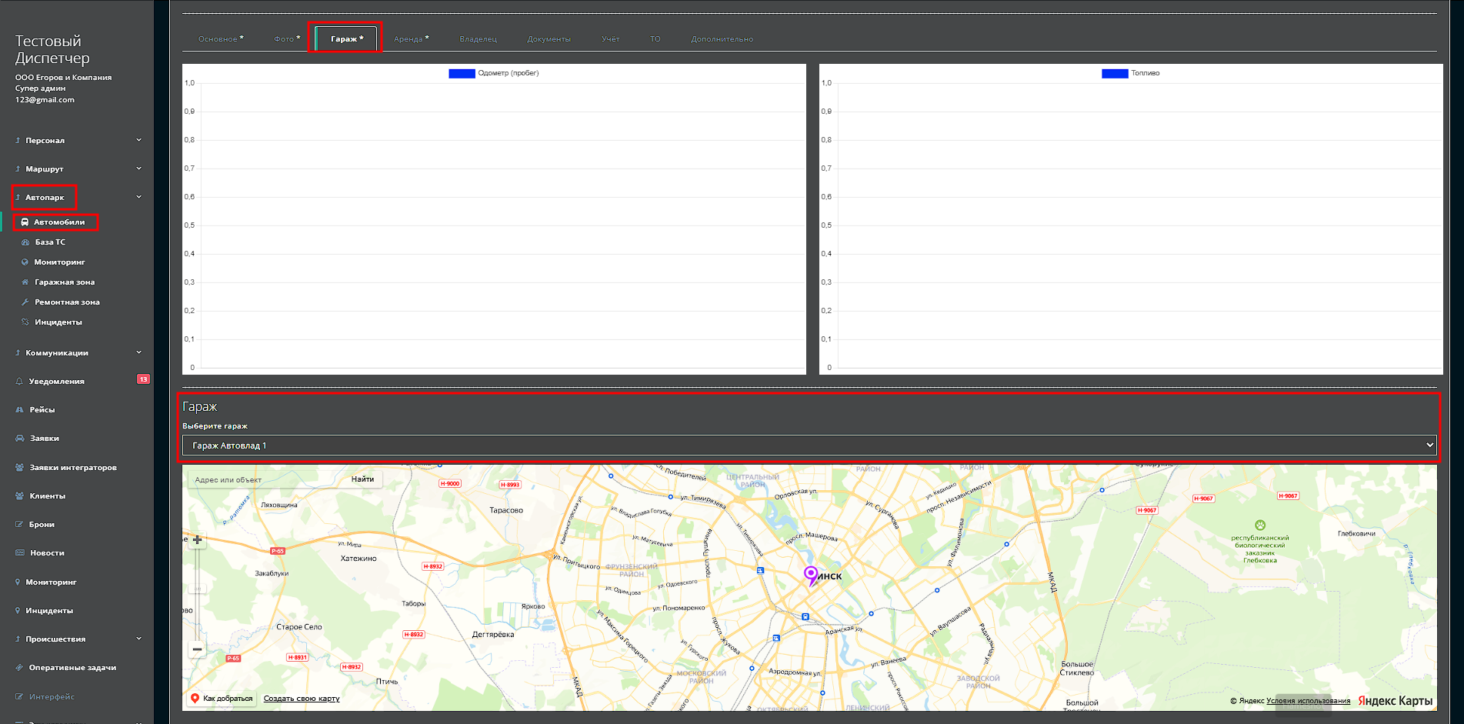Open Заявки интеграторов sidebar icon
This screenshot has height=724, width=1464.
tap(19, 468)
